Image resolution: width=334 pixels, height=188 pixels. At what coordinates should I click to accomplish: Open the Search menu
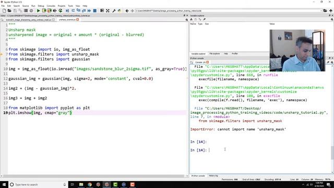(x=16, y=6)
